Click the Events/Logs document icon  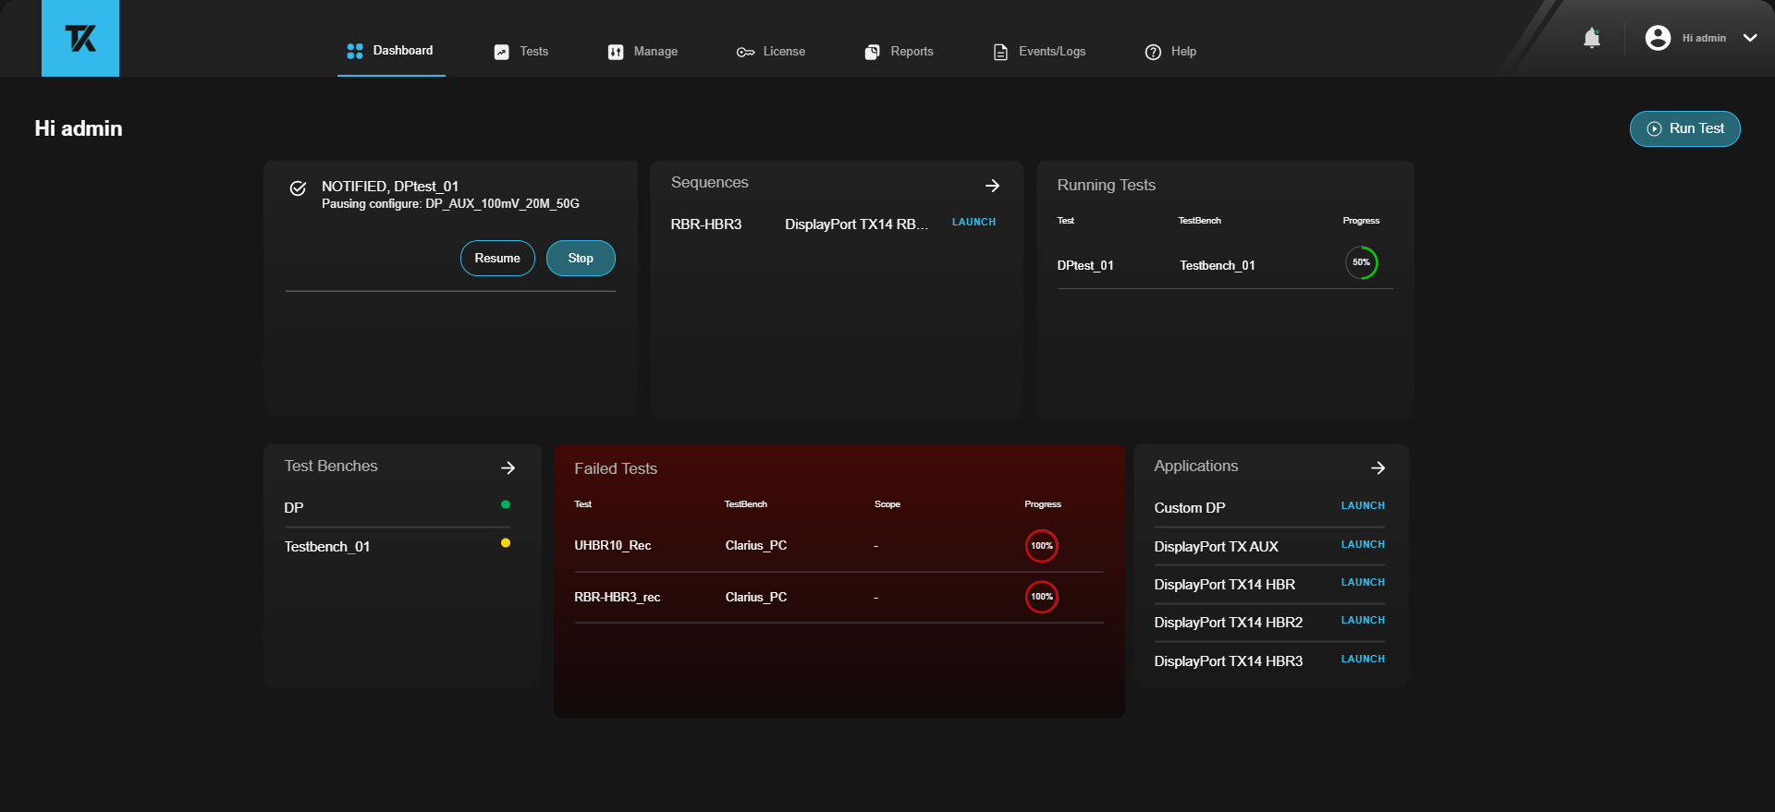coord(1000,52)
